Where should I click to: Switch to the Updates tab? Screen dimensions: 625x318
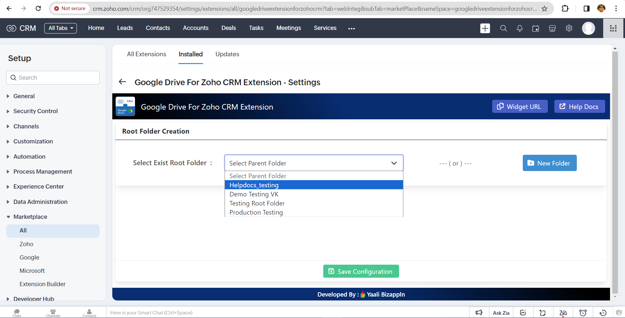(227, 54)
